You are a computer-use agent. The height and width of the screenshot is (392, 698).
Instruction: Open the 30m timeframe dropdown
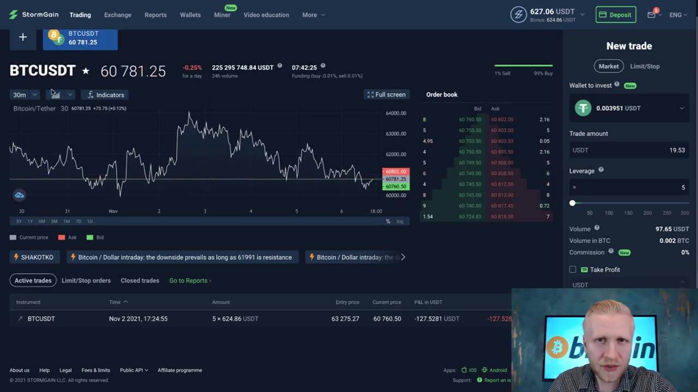25,95
